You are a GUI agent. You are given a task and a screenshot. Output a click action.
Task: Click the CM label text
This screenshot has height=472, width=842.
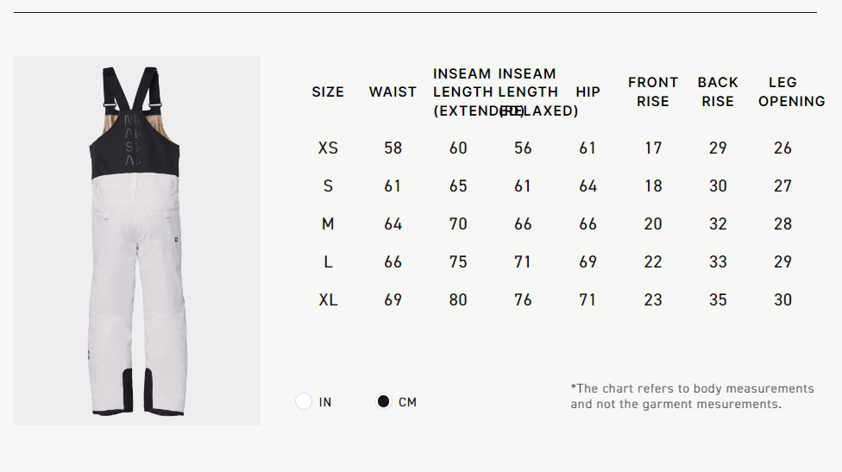[407, 402]
